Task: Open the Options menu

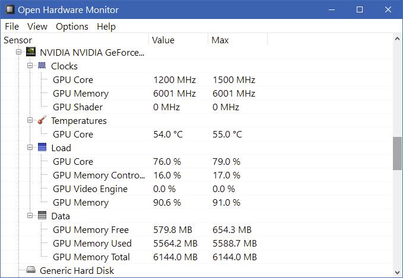Action: pyautogui.click(x=72, y=27)
